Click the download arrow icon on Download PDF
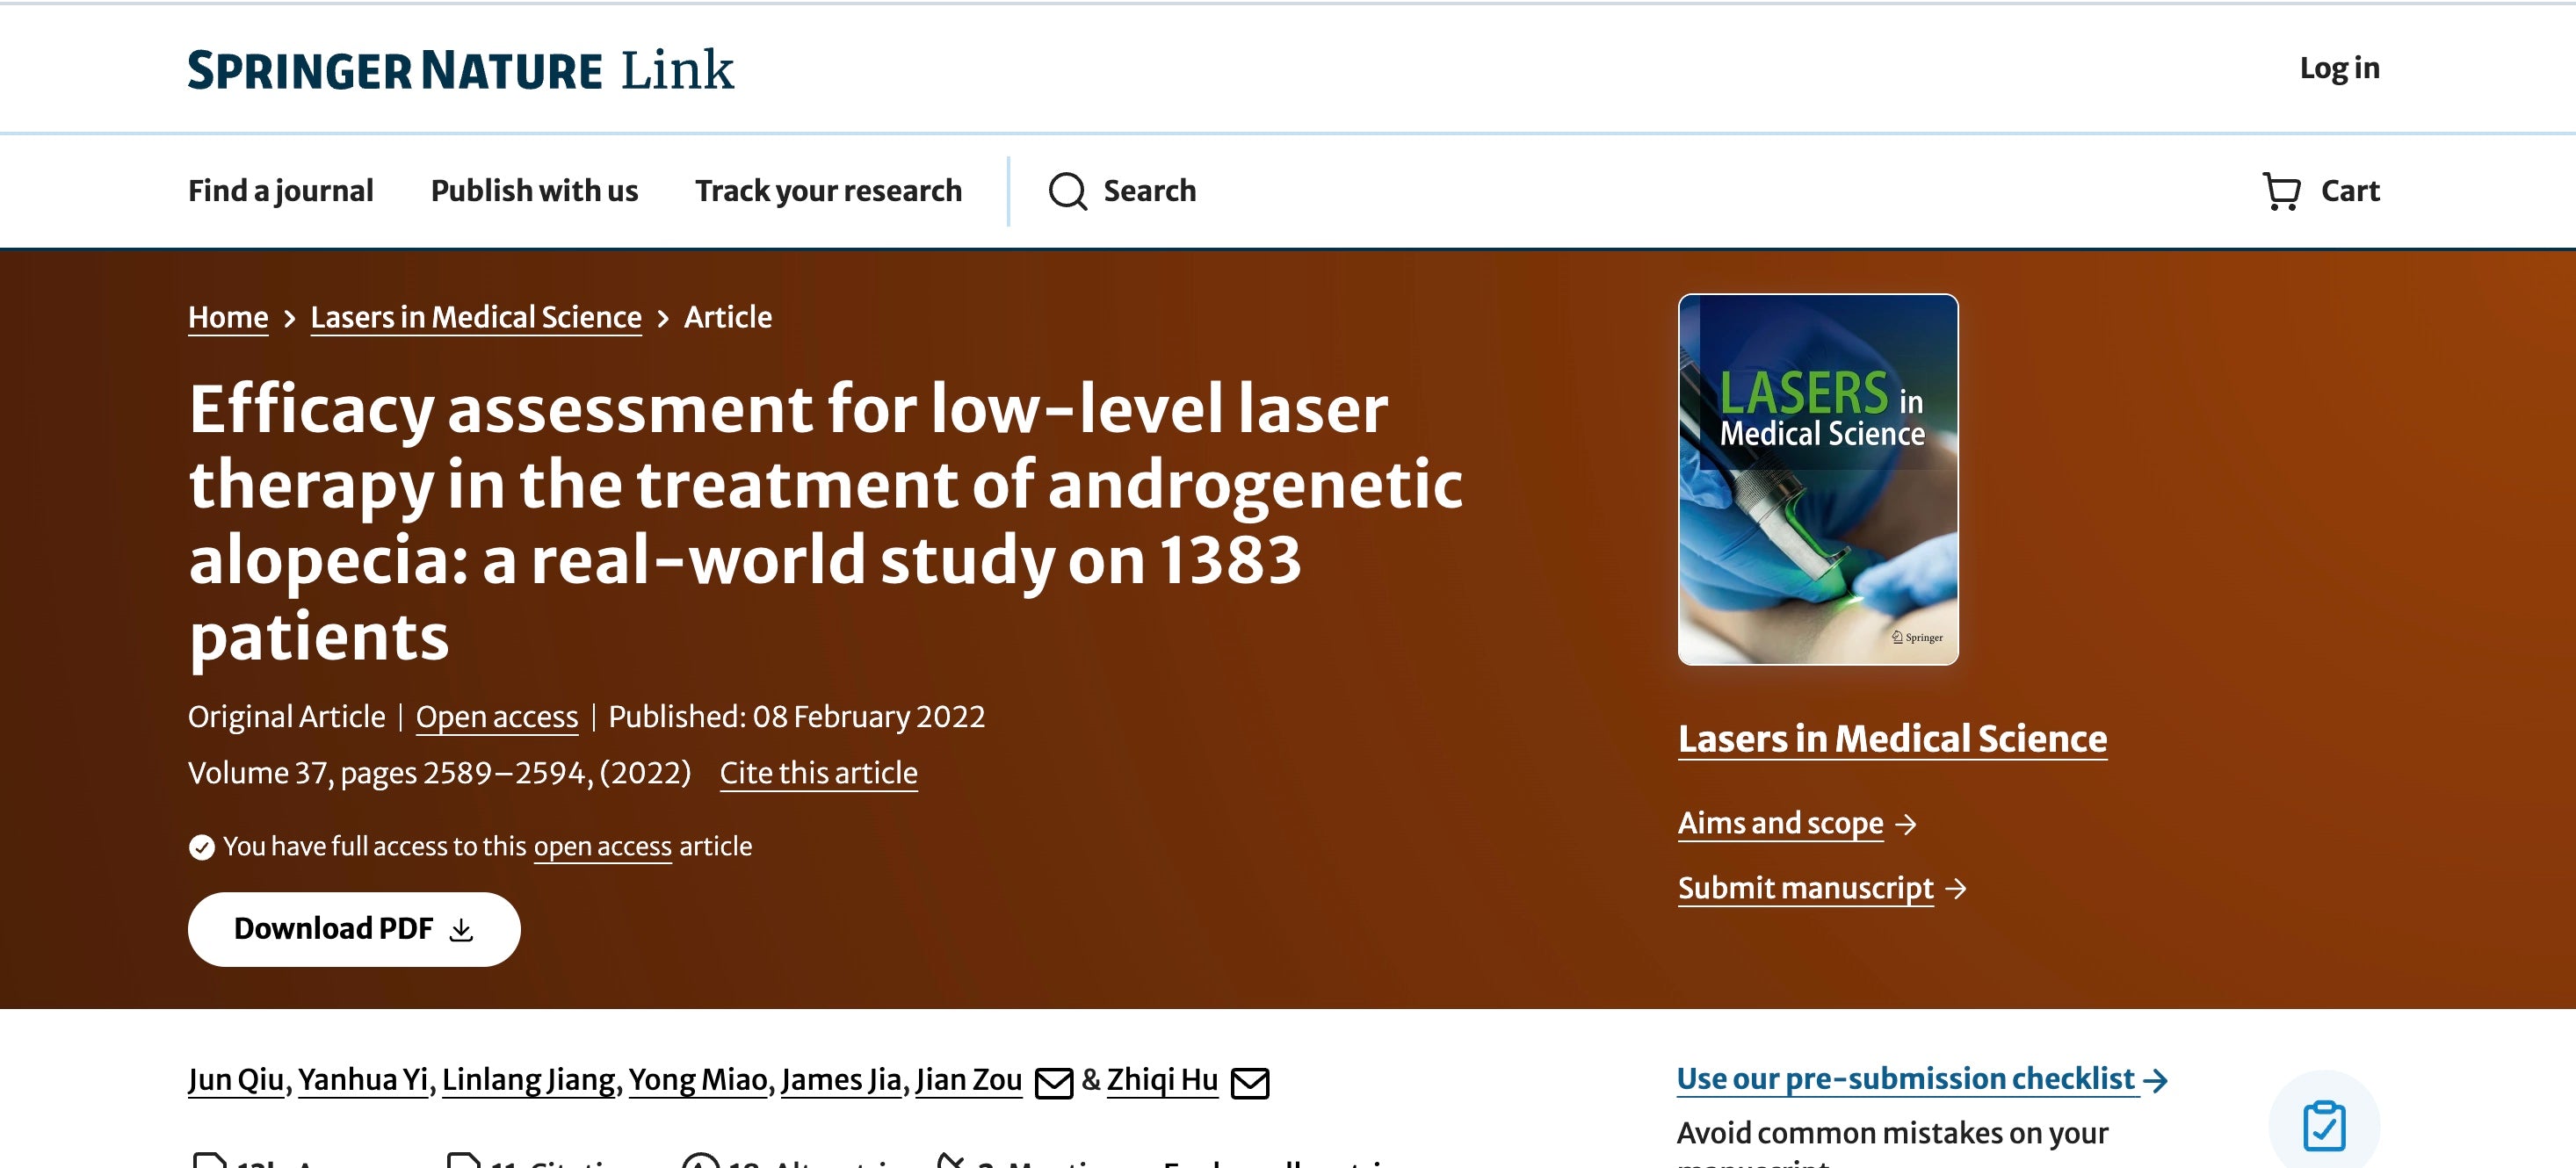 pos(461,930)
